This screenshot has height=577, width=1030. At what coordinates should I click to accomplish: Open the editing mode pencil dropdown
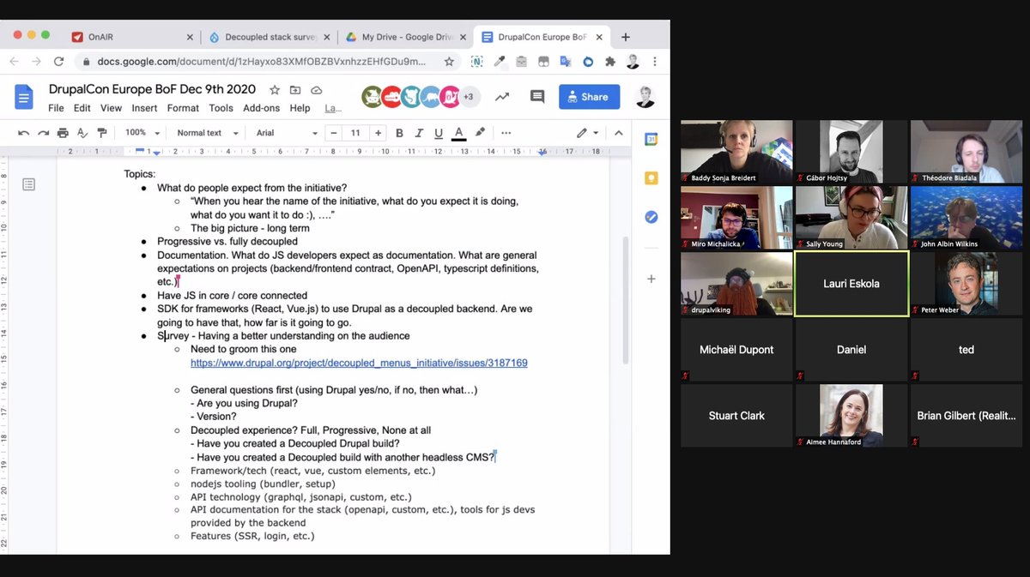pos(587,133)
